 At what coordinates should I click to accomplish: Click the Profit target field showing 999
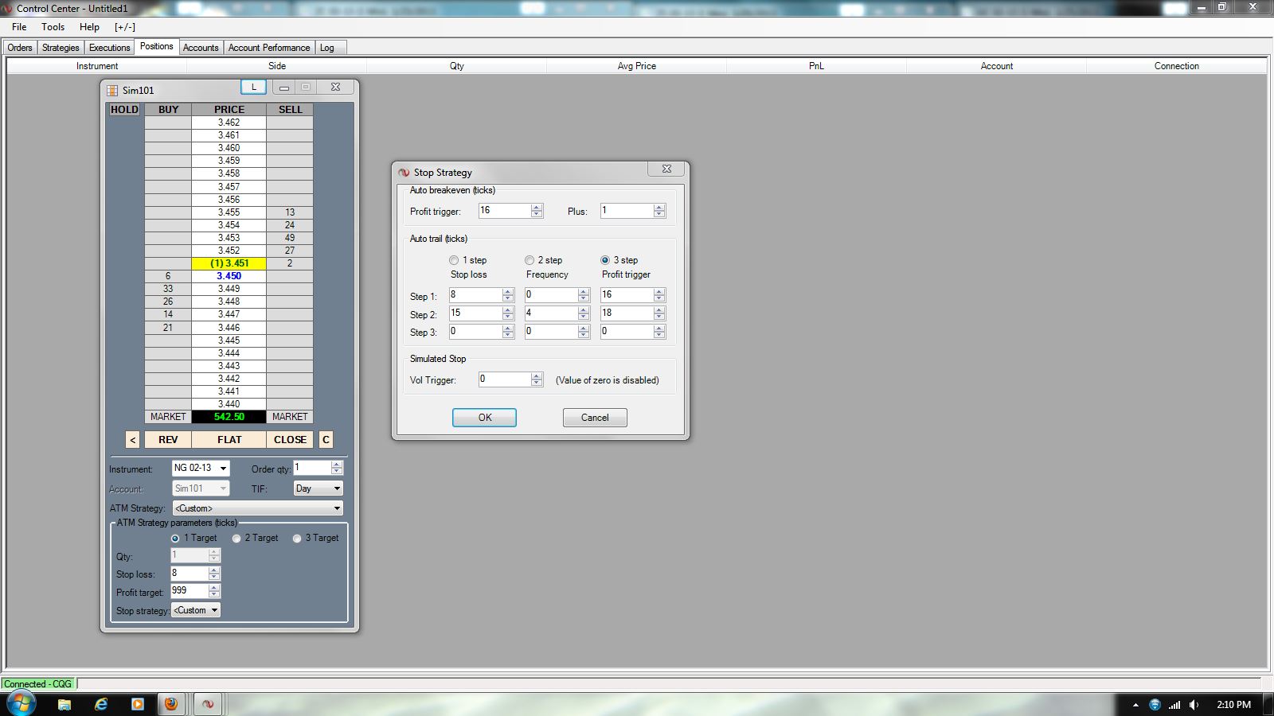pyautogui.click(x=190, y=590)
